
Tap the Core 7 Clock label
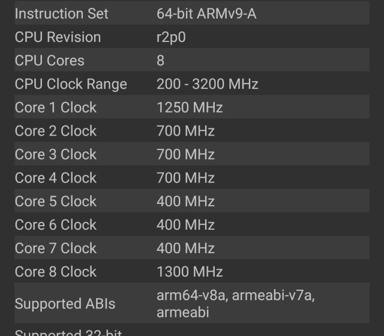click(x=55, y=248)
